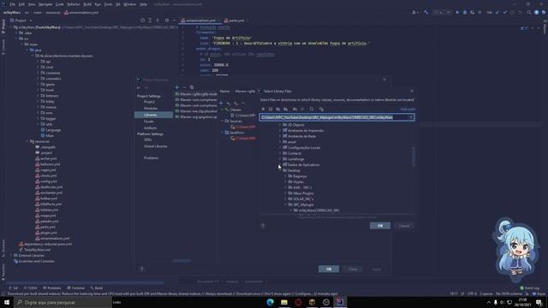Open the Problems section in Project Structure
Screen dimensions: 548x308
[x=151, y=158]
